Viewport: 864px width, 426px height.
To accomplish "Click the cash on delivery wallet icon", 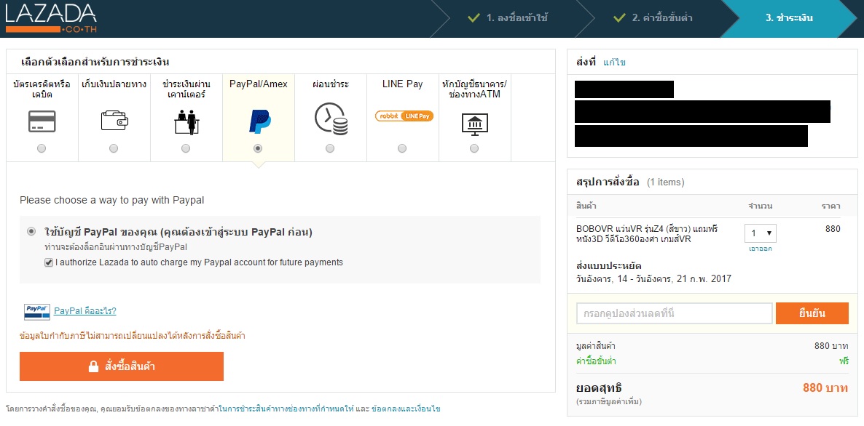I will pos(114,121).
